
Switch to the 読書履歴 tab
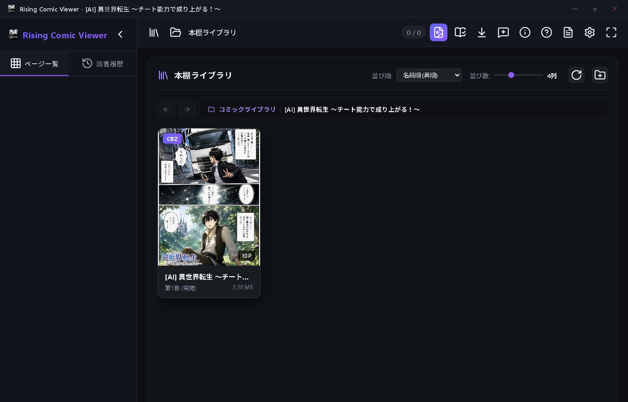coord(103,63)
